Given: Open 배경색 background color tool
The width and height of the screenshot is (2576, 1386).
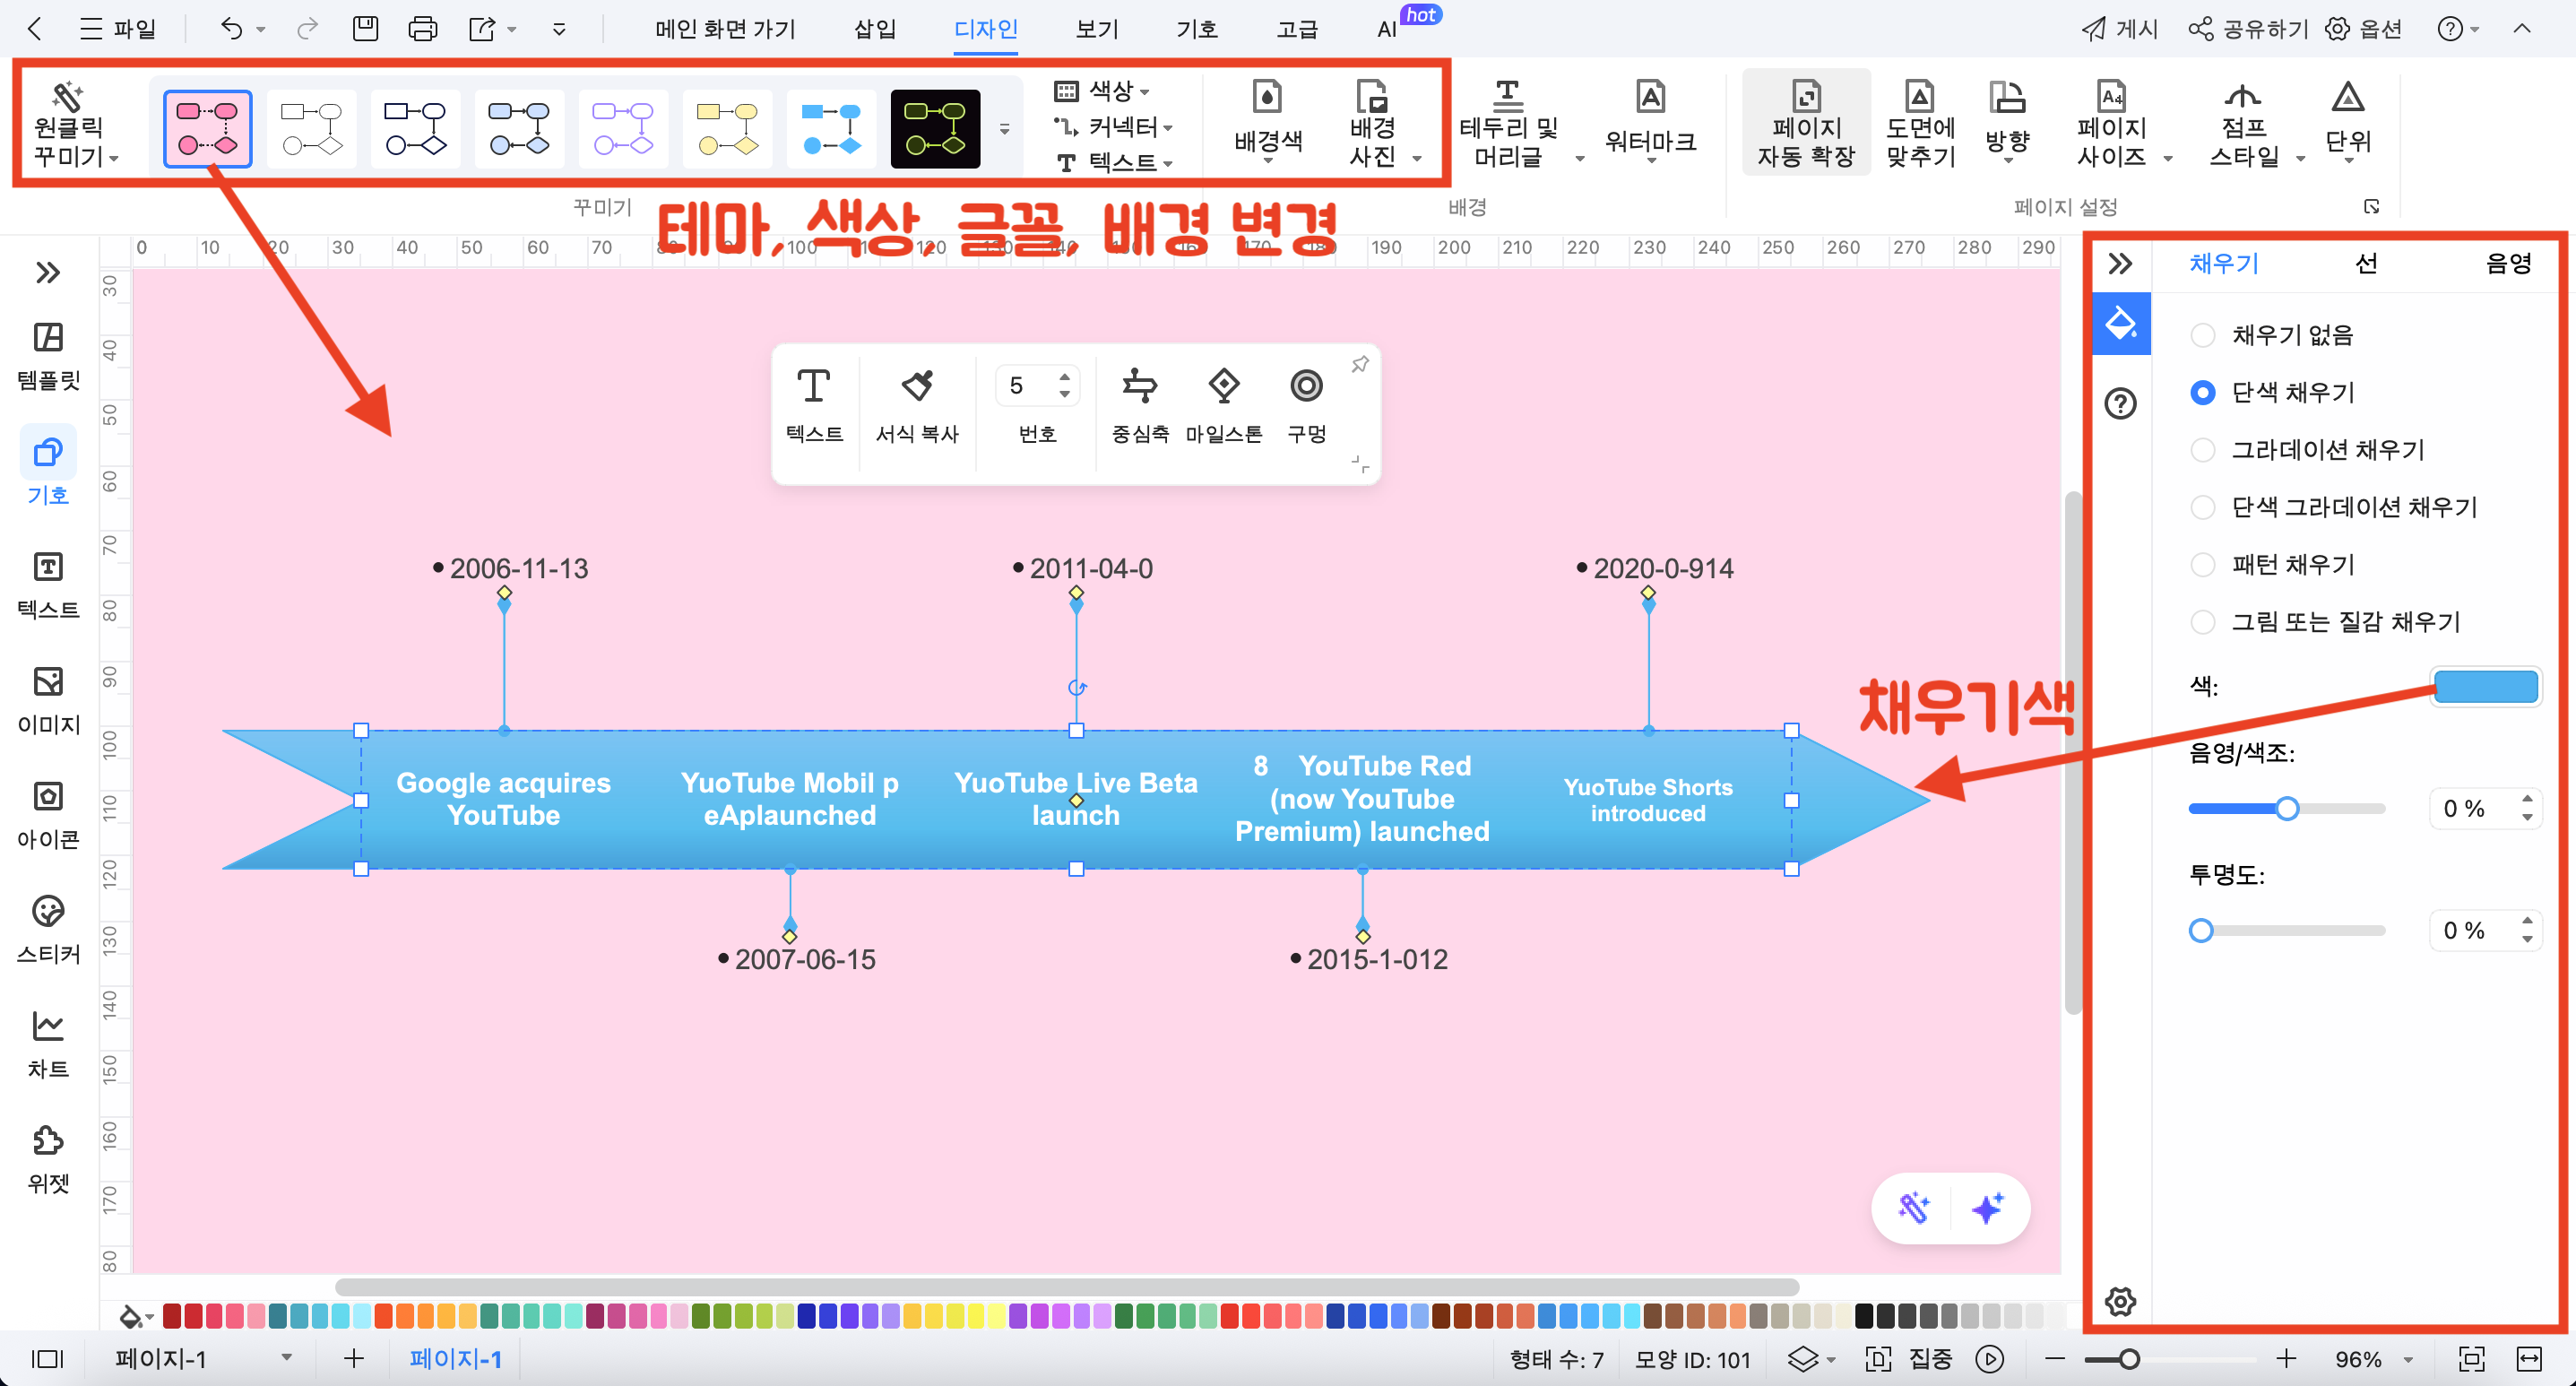Looking at the screenshot, I should [1267, 123].
